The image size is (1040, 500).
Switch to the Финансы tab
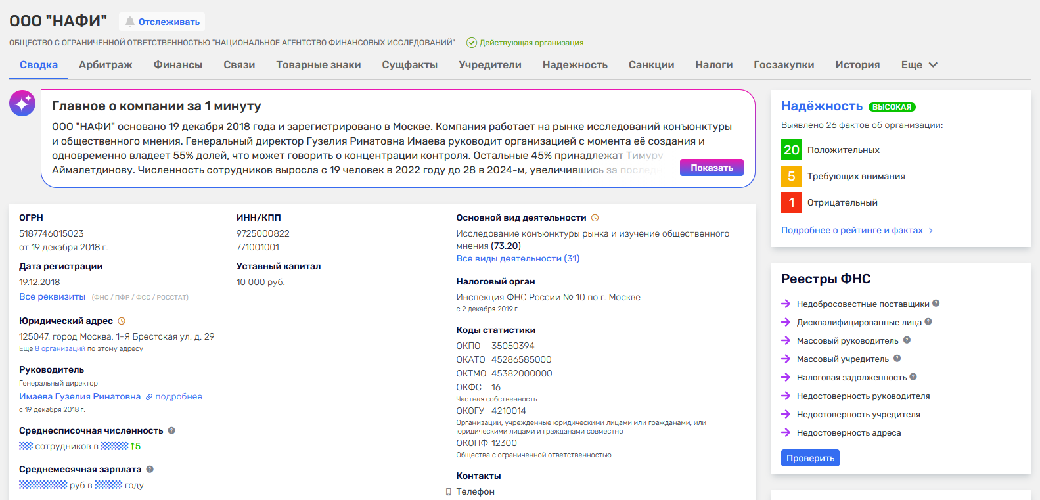click(x=177, y=65)
